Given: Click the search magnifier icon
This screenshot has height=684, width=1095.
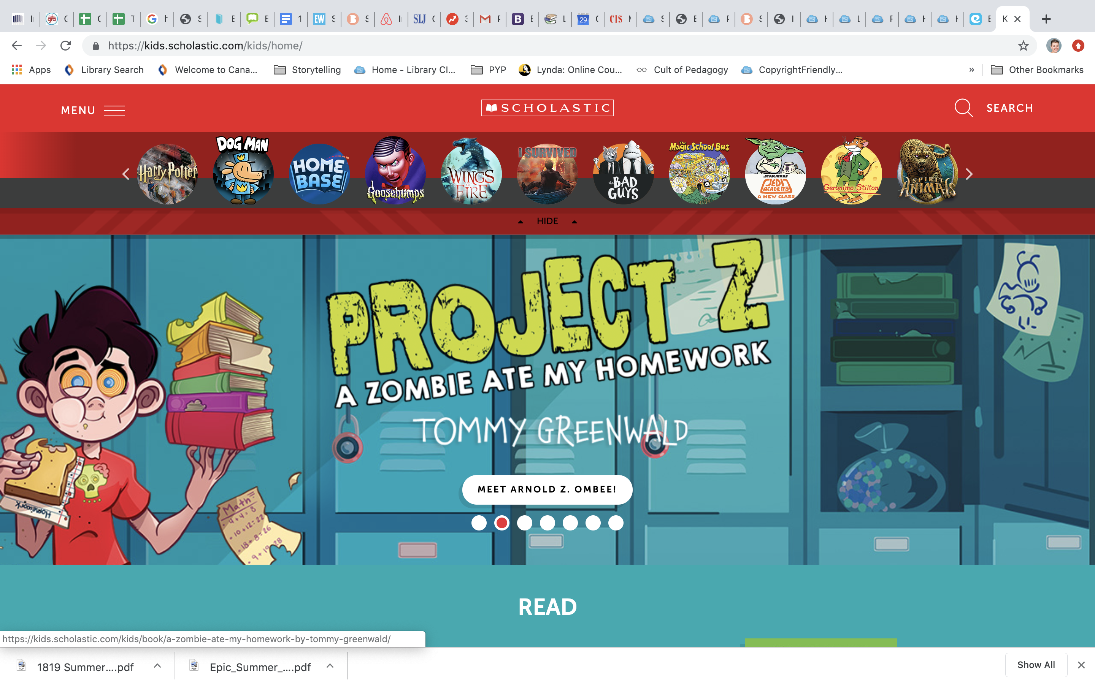Looking at the screenshot, I should [963, 108].
